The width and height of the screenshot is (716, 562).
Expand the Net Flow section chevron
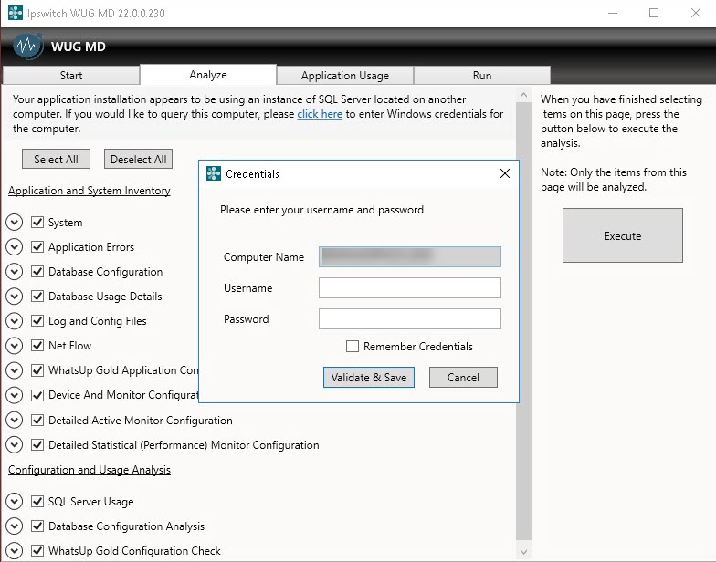tap(14, 346)
